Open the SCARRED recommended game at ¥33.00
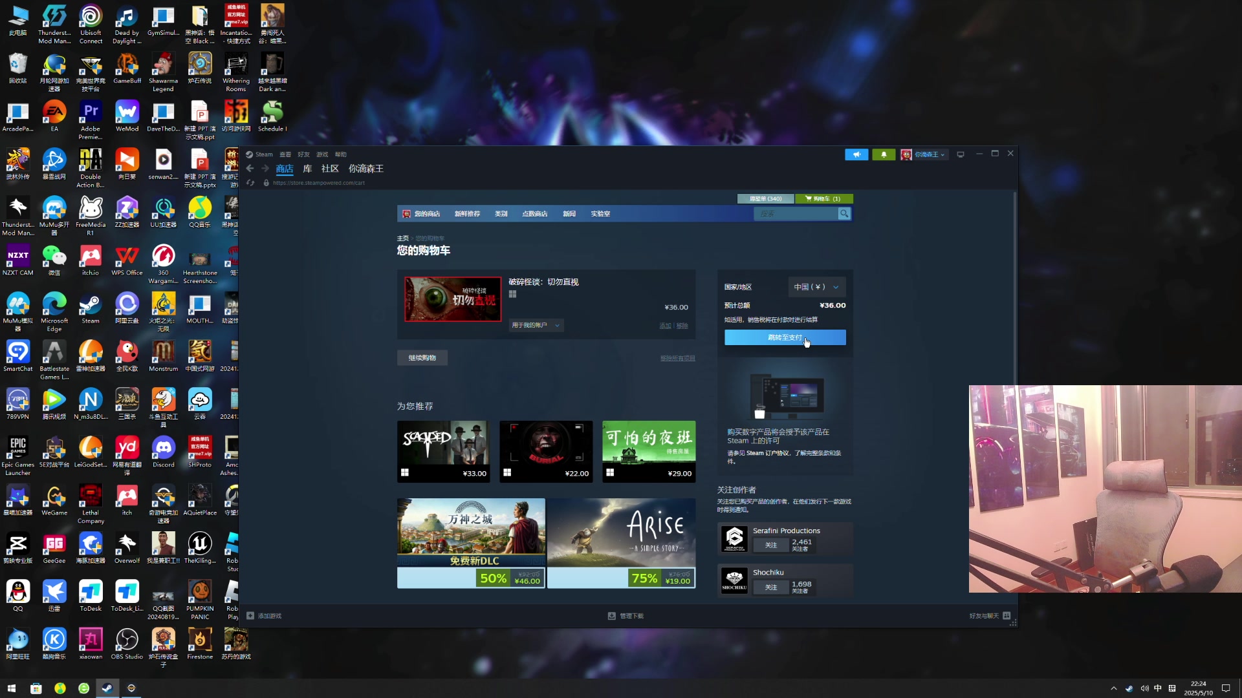The image size is (1242, 698). click(443, 452)
